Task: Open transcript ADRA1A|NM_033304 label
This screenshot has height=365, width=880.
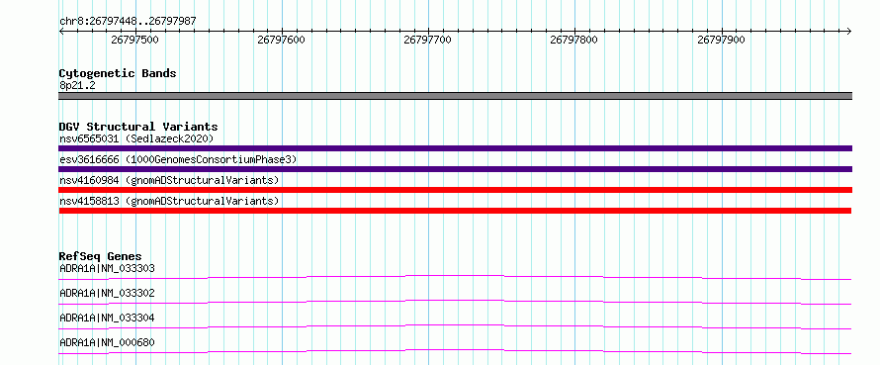Action: click(107, 318)
